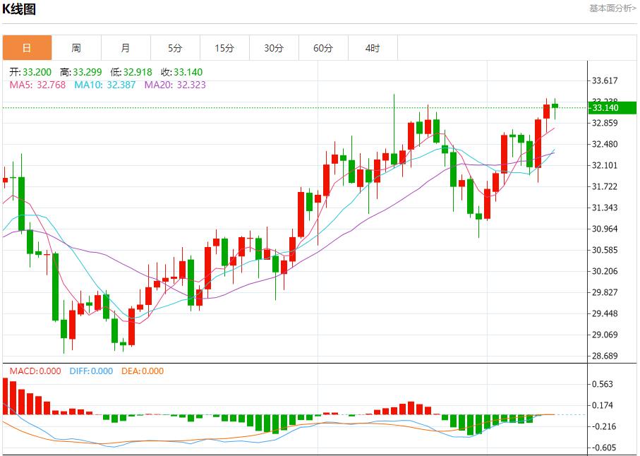Select the 30分 timeframe tab

coord(274,48)
